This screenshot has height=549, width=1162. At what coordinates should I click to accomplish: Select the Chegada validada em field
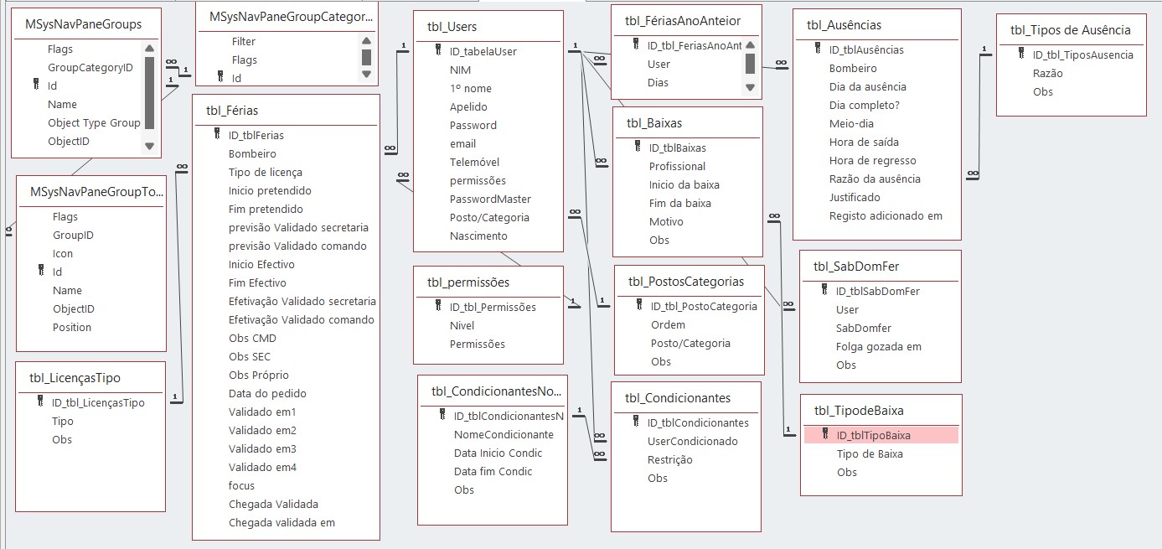click(281, 522)
